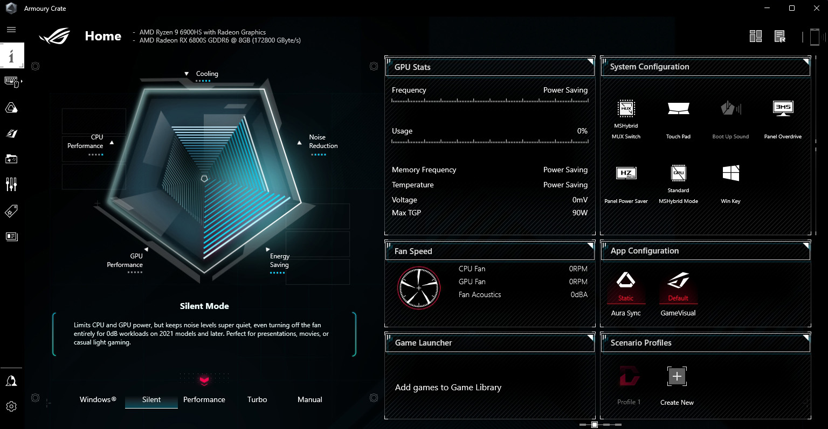Viewport: 828px width, 429px height.
Task: Click the GPU Usage percentage bar
Action: click(x=490, y=142)
